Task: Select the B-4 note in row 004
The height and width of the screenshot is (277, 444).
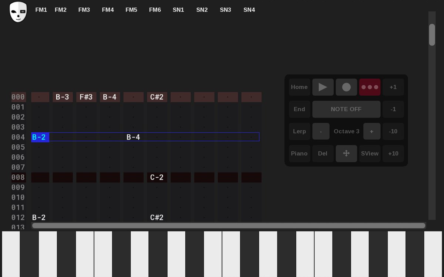Action: (x=133, y=137)
